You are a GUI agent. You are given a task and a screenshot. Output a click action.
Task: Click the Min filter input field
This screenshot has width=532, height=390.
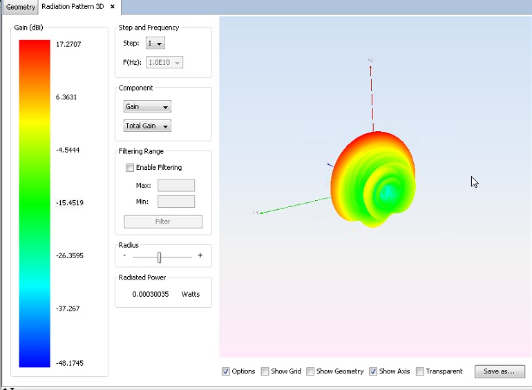click(176, 202)
